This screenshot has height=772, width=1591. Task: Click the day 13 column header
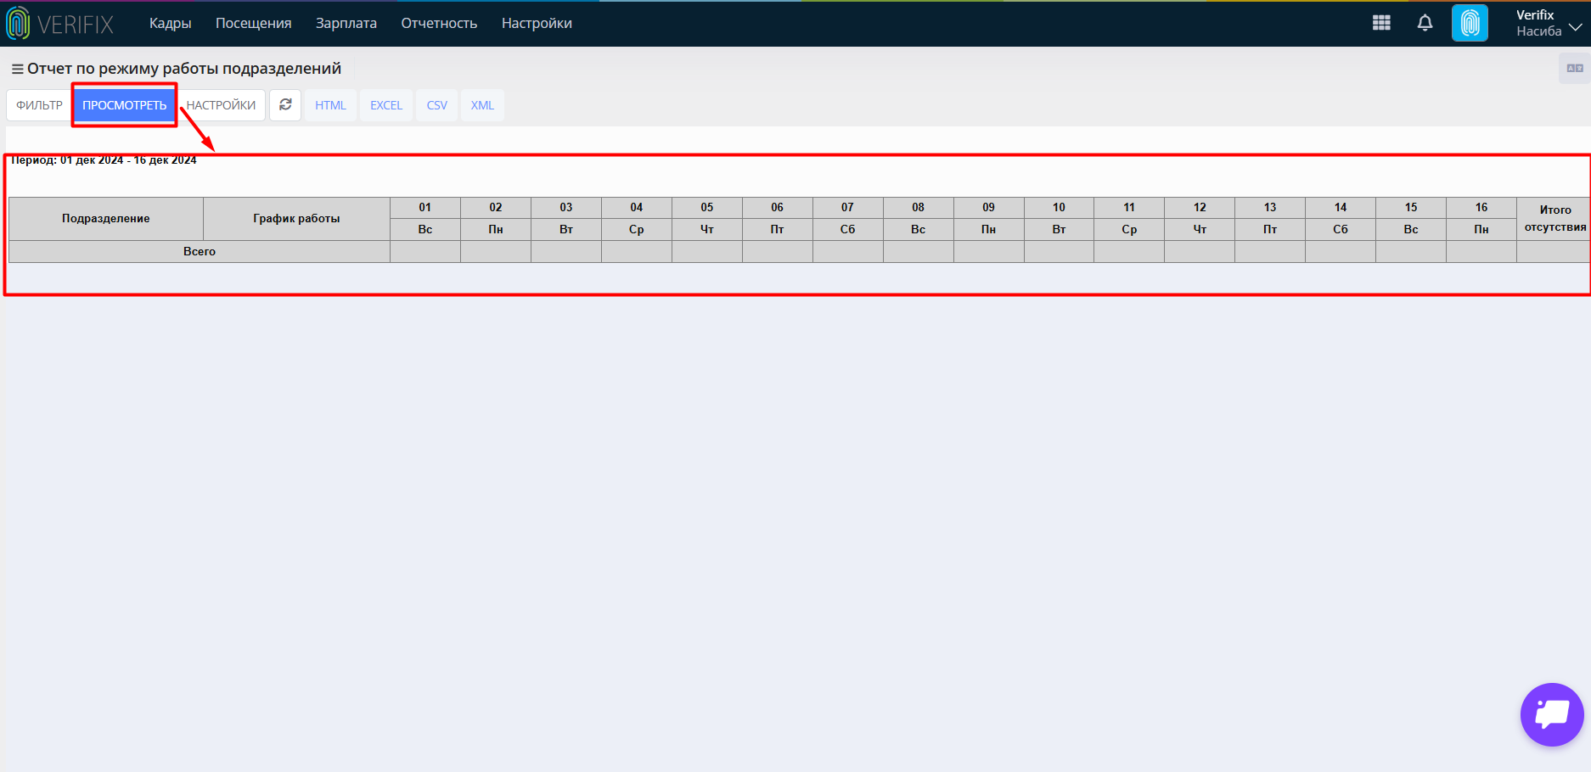[x=1270, y=208]
